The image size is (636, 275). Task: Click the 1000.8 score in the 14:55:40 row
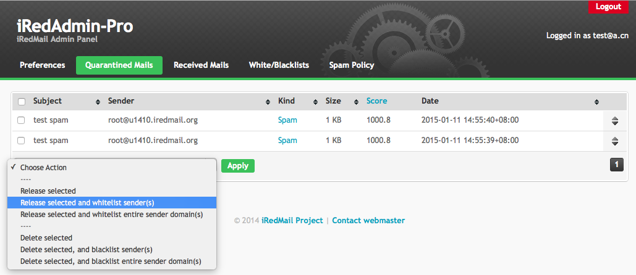378,120
